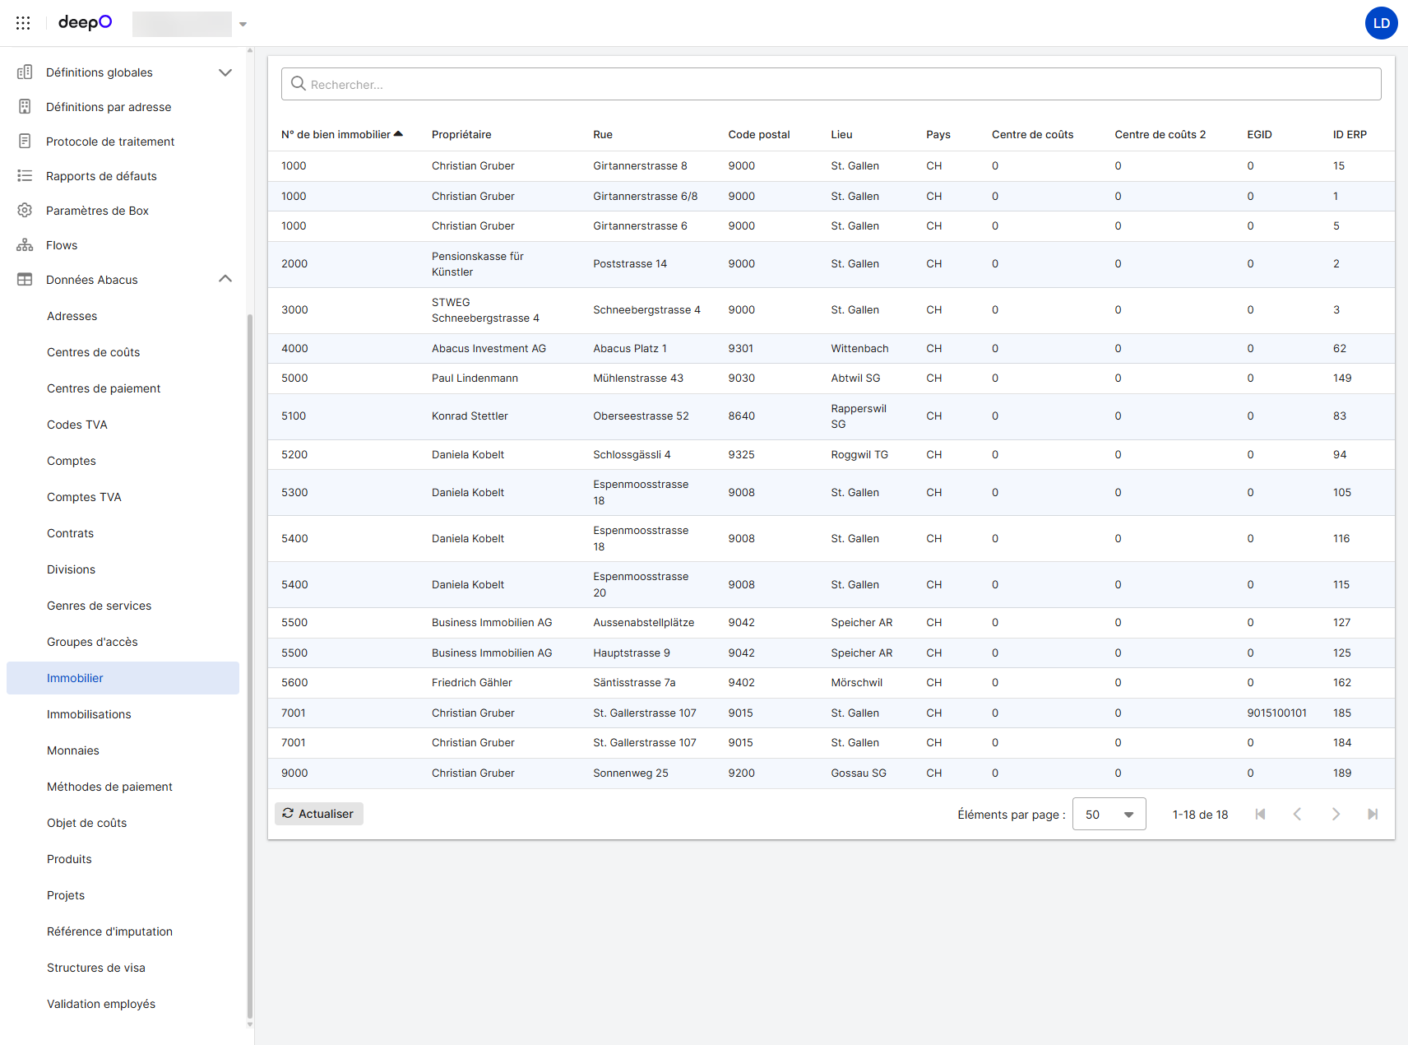The width and height of the screenshot is (1408, 1045).
Task: Click the Données Abacus table icon
Action: pos(25,280)
